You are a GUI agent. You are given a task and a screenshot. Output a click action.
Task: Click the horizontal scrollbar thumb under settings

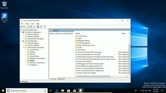point(94,76)
